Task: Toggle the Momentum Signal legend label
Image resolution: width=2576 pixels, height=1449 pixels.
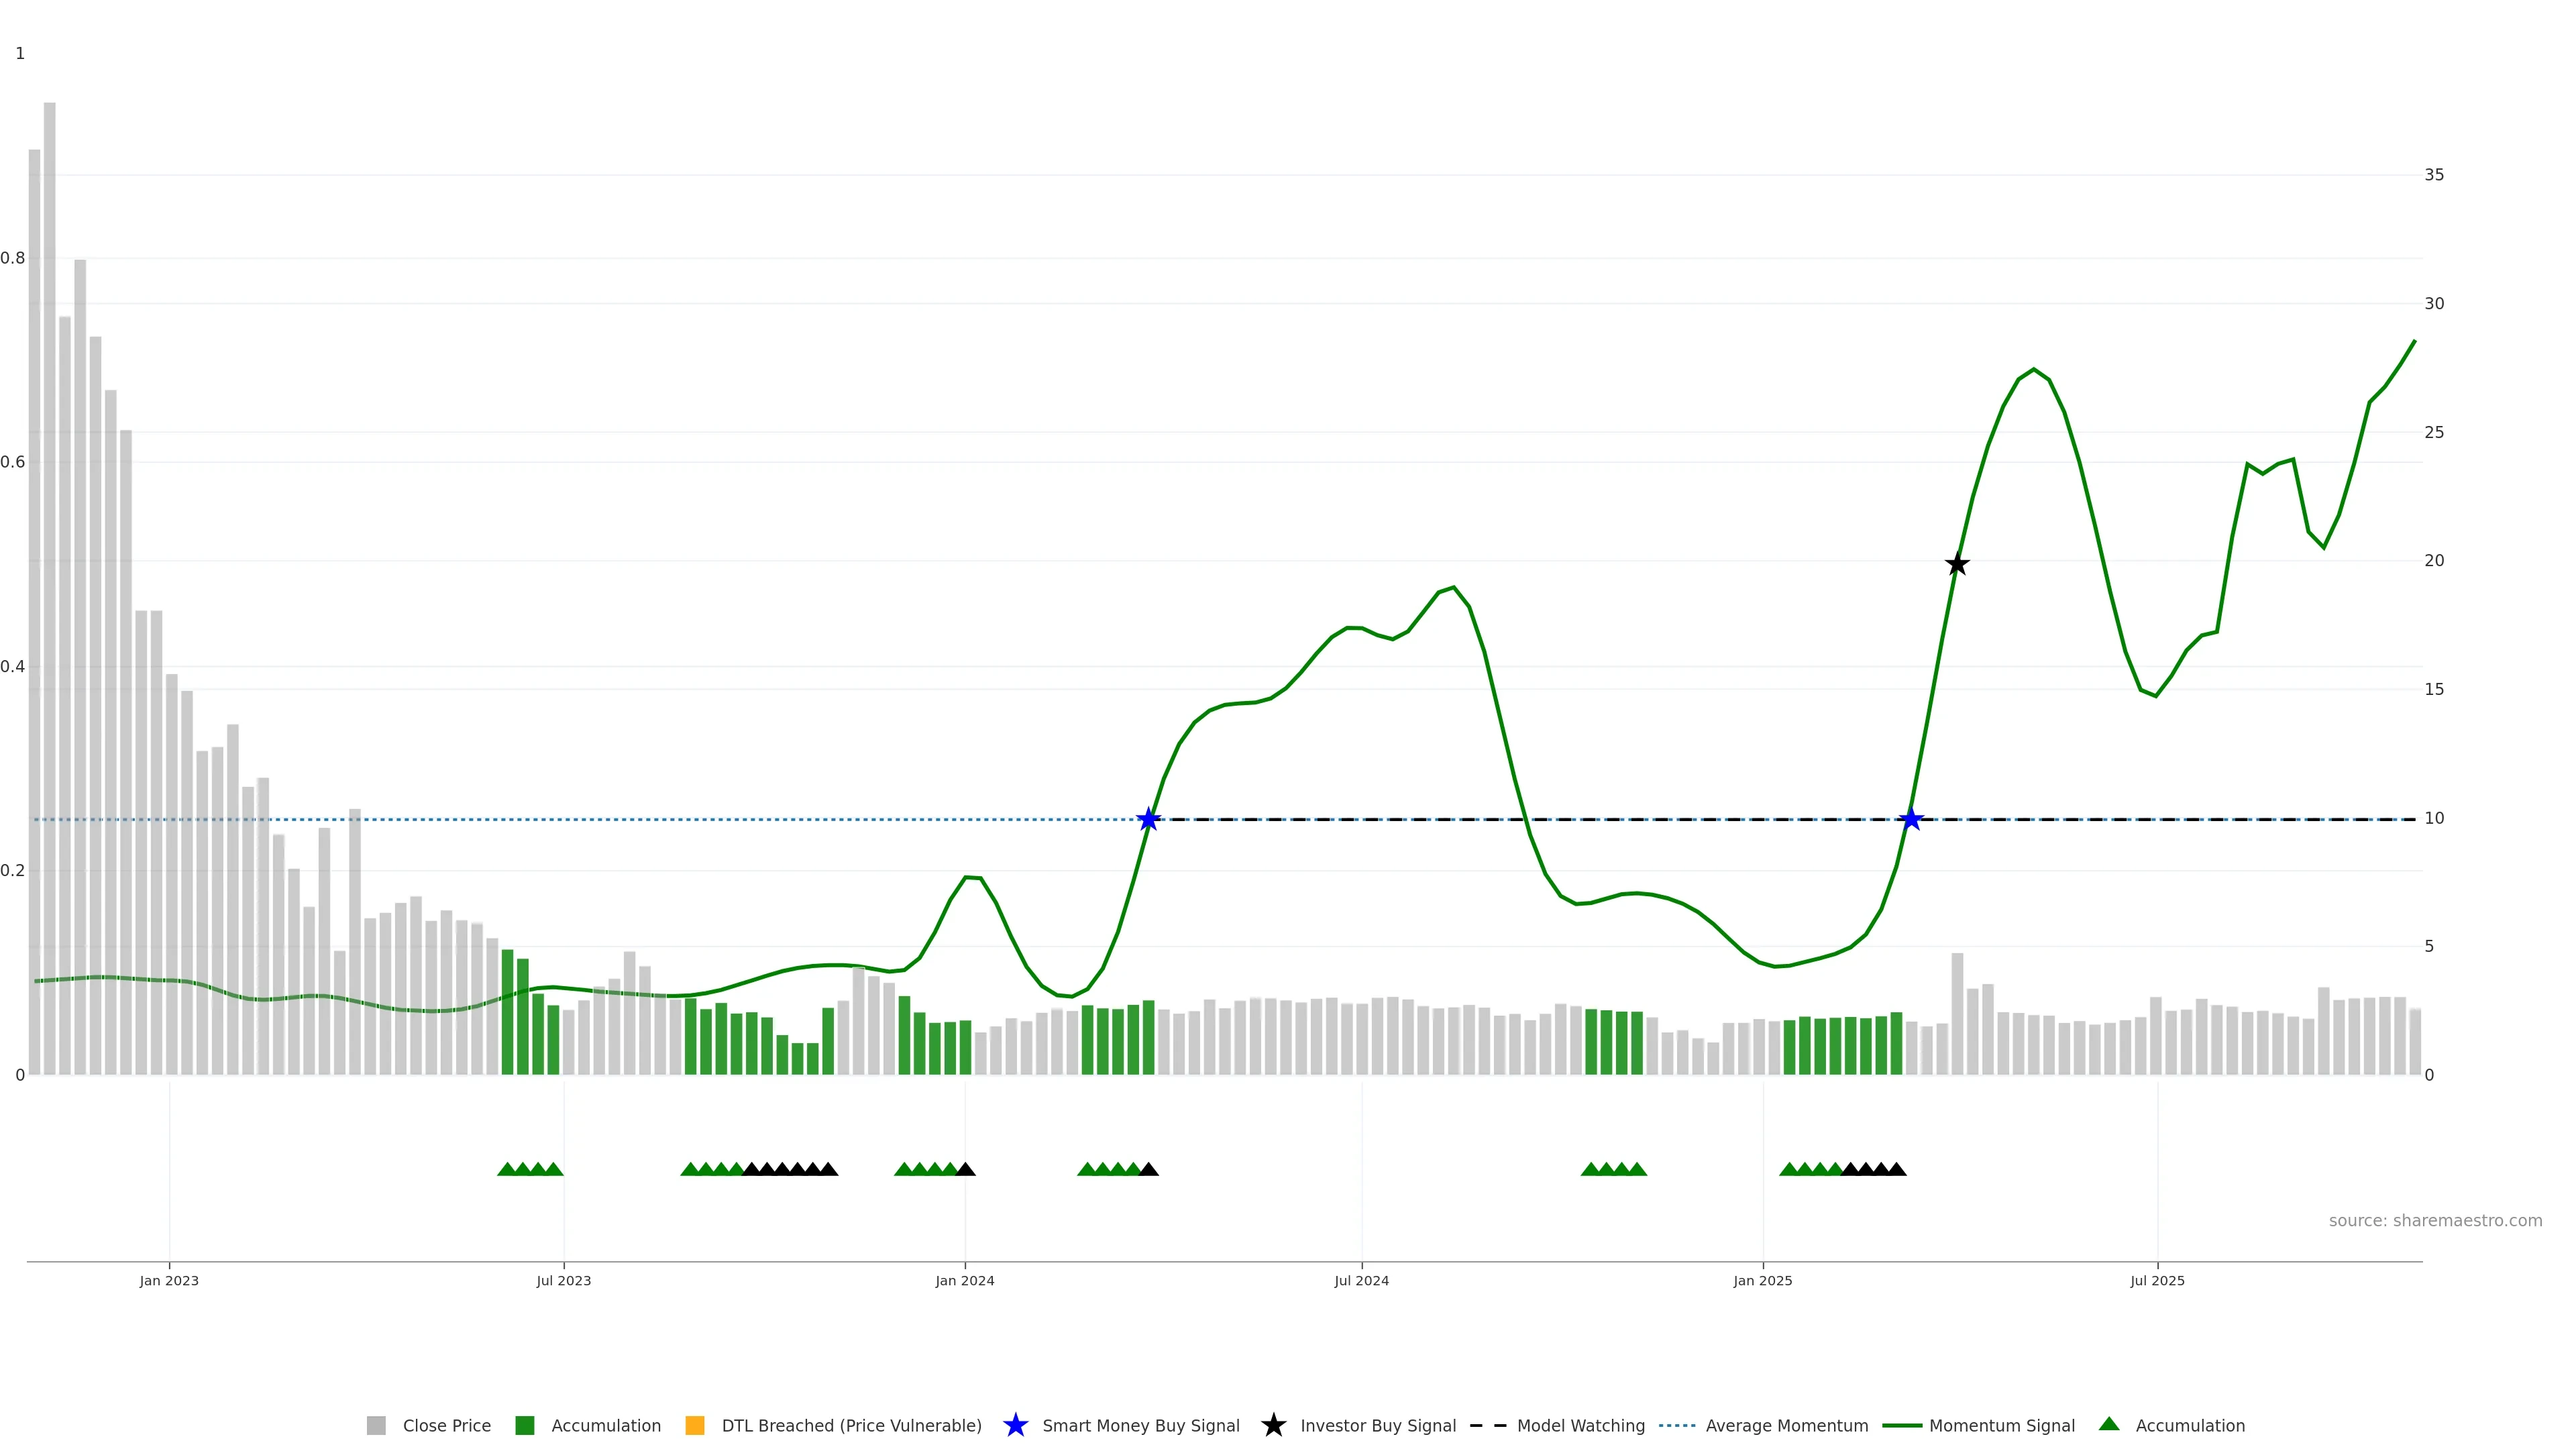Action: [x=2001, y=1425]
